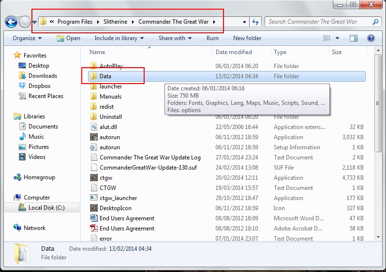Select Libraries in navigation pane
This screenshot has width=386, height=272.
coord(34,116)
